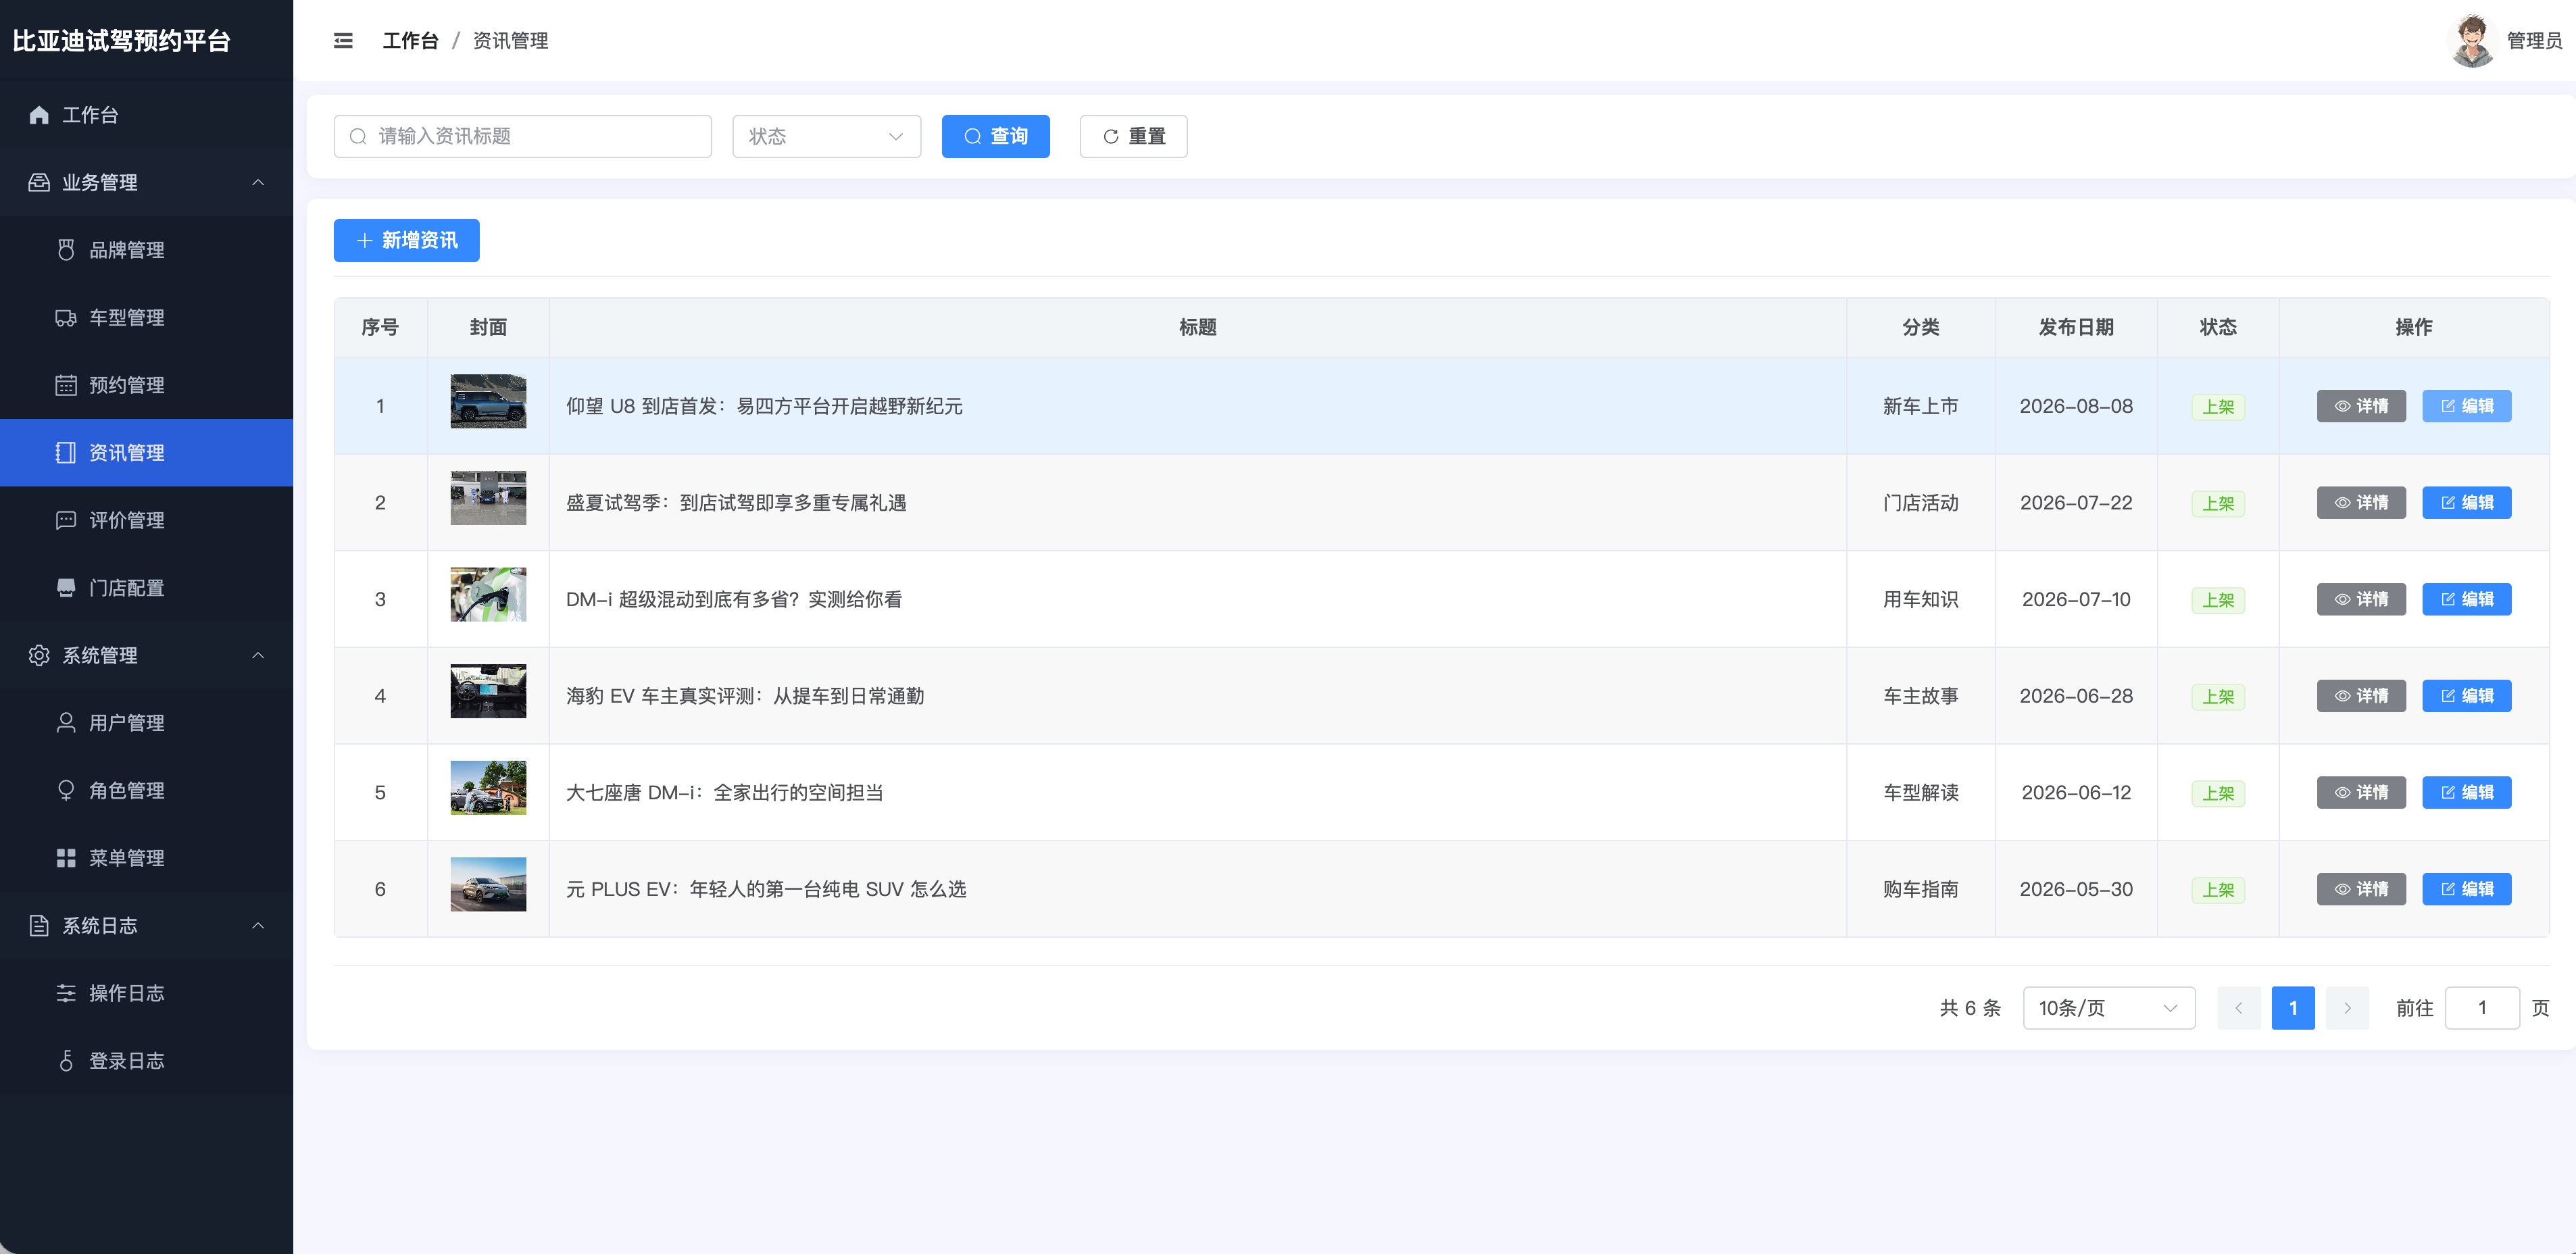Click the 重置 reset button
This screenshot has width=2576, height=1254.
coord(1134,136)
